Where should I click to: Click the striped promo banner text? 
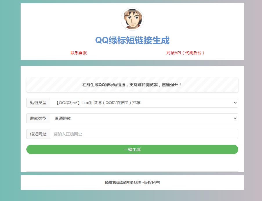132,85
